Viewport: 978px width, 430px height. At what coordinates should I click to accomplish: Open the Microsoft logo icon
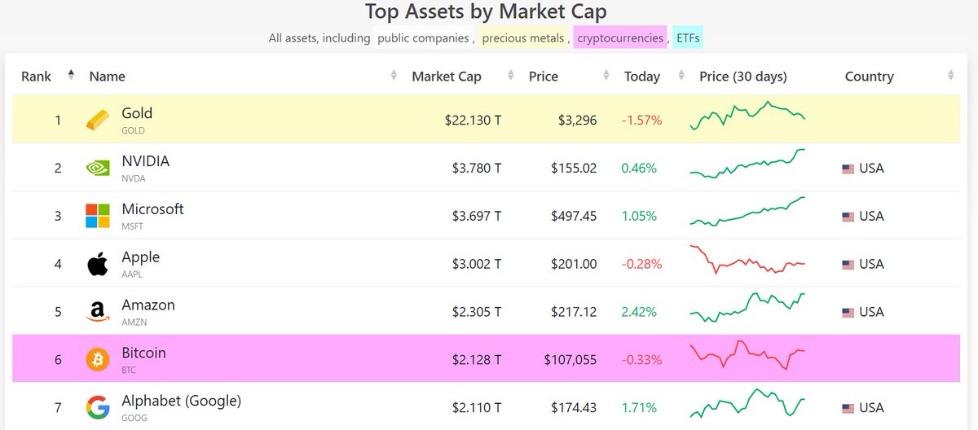(97, 216)
